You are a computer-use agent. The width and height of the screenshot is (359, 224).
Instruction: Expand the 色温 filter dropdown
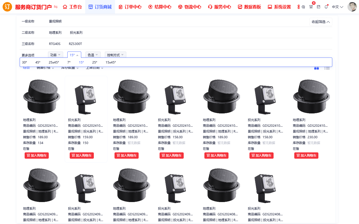[93, 55]
